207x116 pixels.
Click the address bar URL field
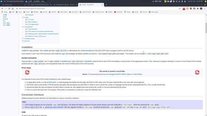click(97, 8)
